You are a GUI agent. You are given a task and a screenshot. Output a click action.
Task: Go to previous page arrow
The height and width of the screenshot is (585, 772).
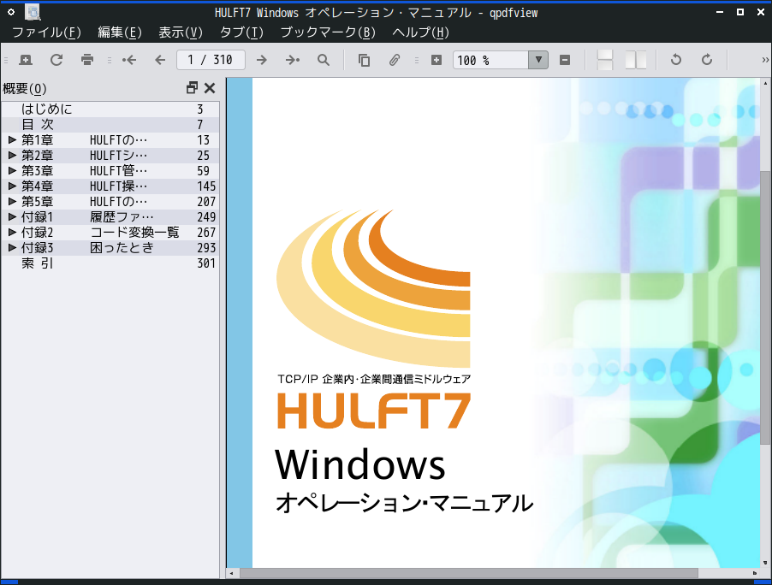click(160, 60)
